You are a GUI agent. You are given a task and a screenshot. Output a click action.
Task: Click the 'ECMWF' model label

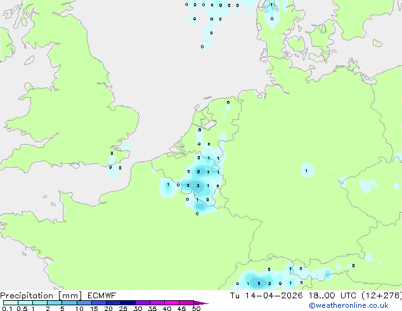coord(101,296)
